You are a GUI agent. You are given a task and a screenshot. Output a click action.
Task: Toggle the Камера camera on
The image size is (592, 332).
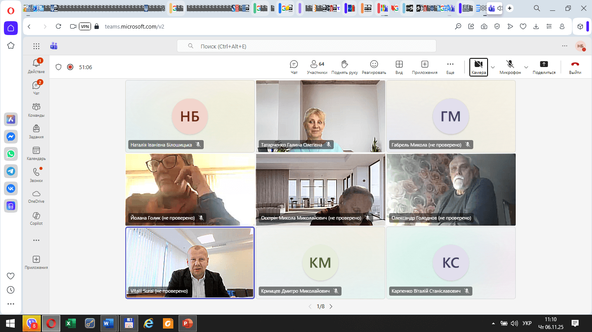pyautogui.click(x=478, y=67)
